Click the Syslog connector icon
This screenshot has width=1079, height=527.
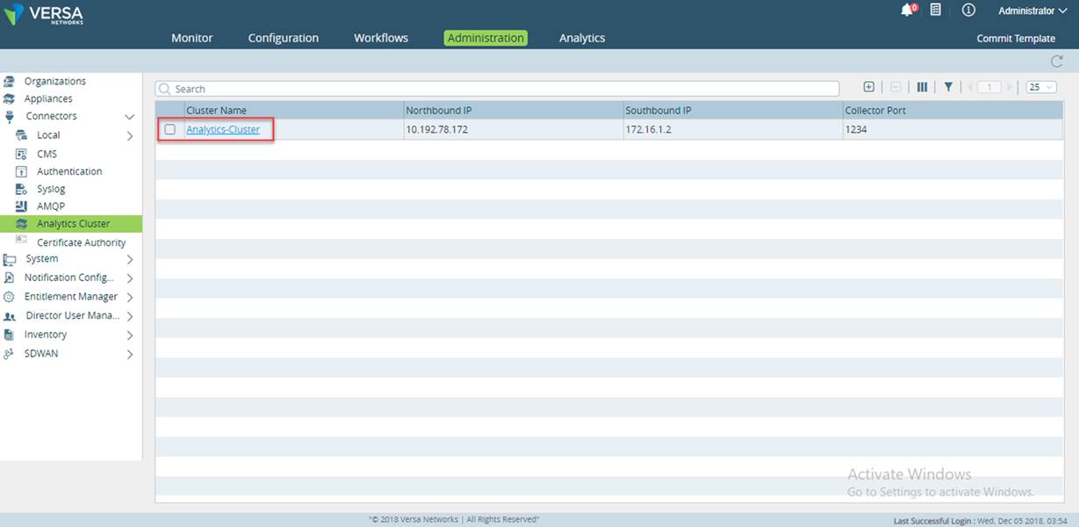(x=22, y=189)
